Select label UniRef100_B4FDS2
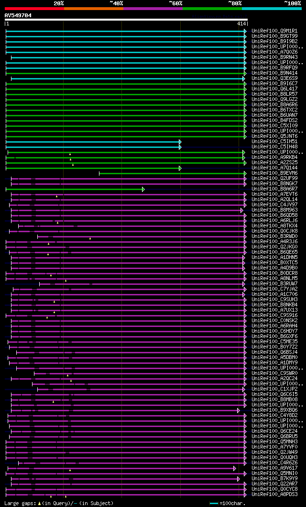Viewport: 306px width, 507px height. coord(275,120)
